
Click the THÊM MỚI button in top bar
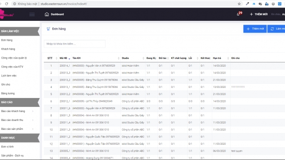259,14
